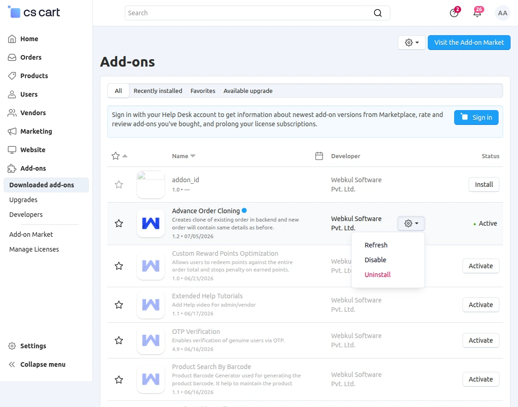Click the Orders inbox icon
518x407 pixels.
coord(12,57)
